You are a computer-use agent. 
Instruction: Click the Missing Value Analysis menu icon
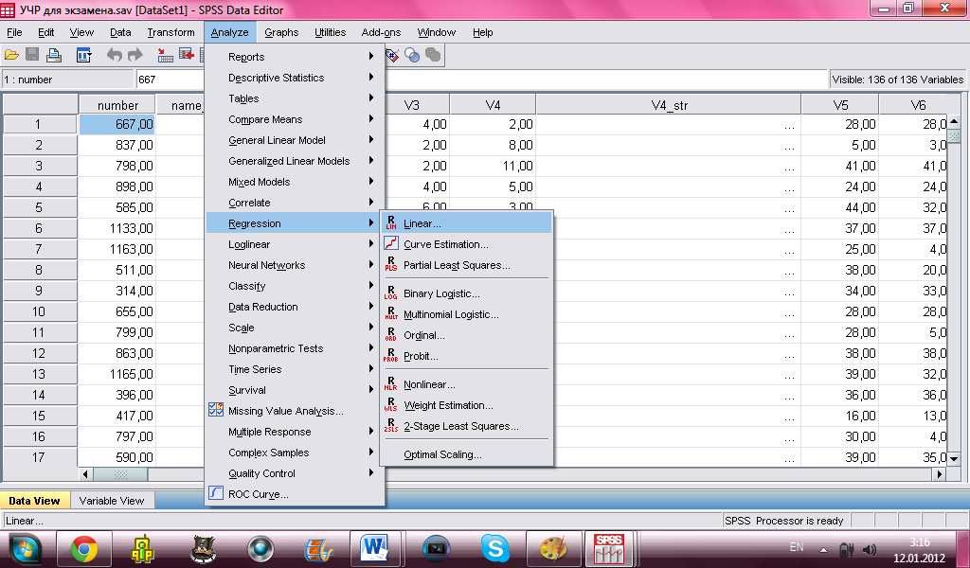coord(216,411)
